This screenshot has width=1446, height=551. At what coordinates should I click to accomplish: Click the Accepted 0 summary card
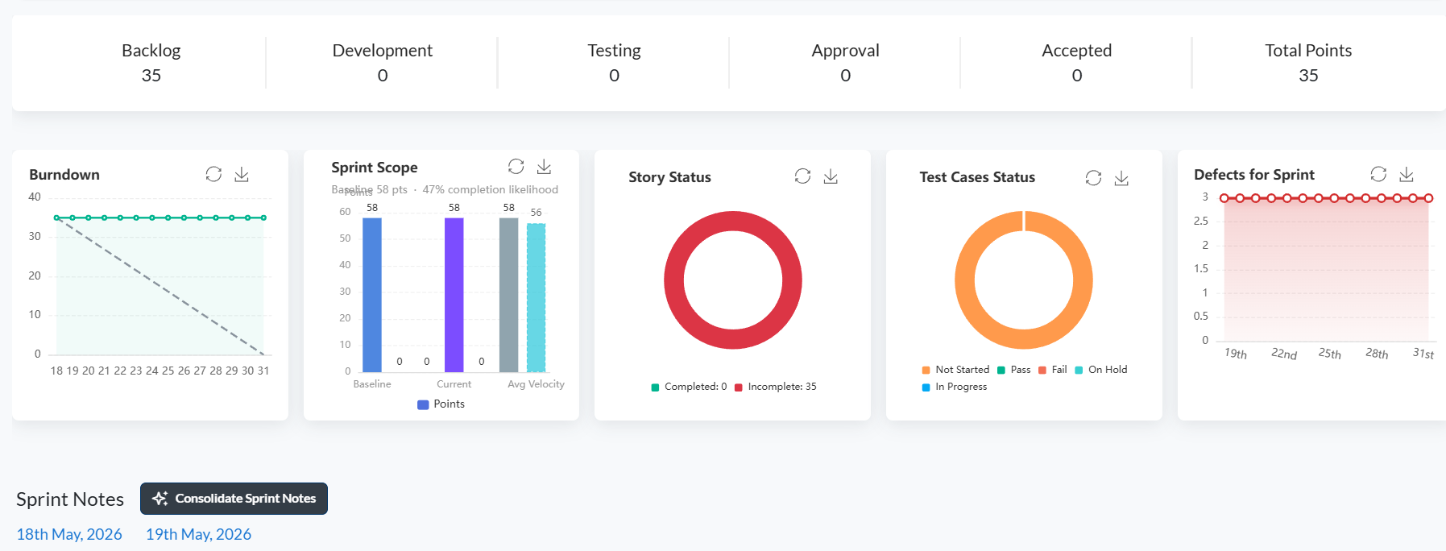click(1077, 63)
